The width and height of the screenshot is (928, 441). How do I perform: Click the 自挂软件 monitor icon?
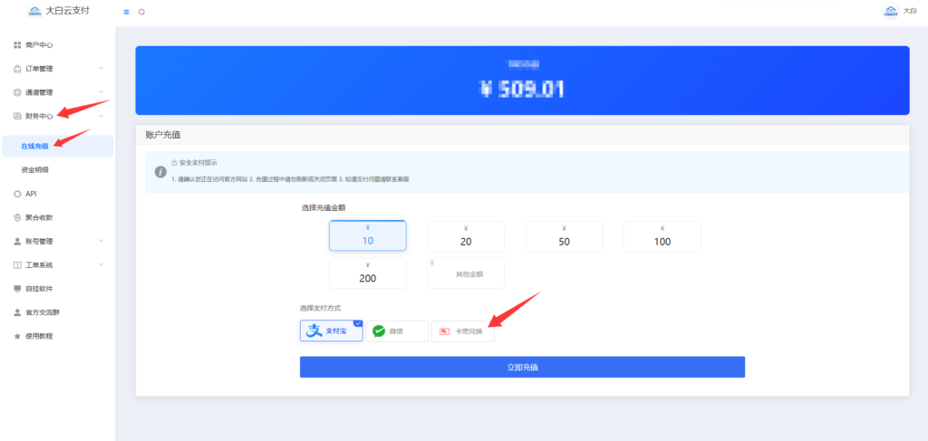[x=17, y=289]
